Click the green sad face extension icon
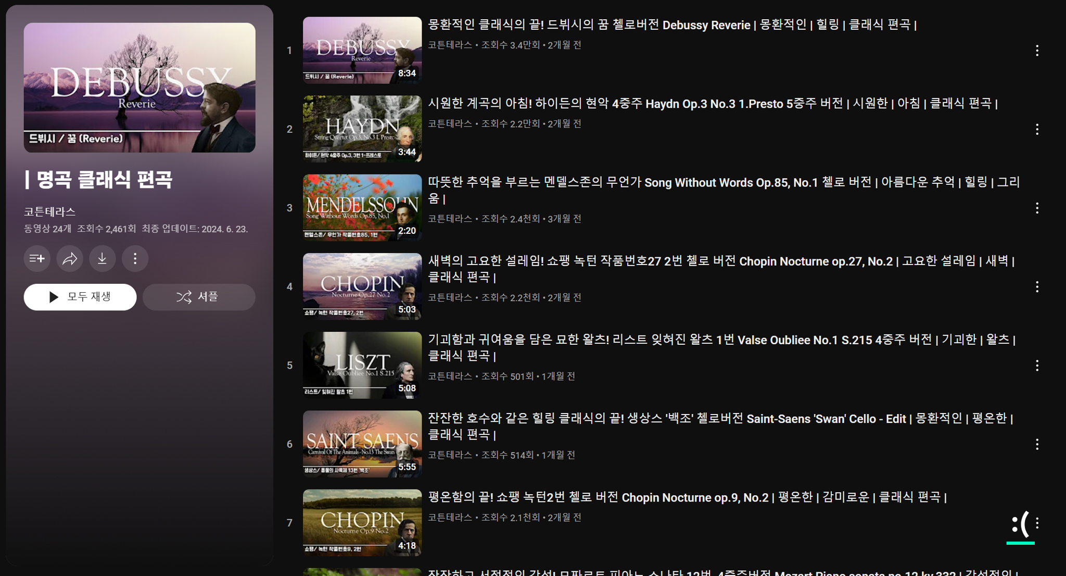This screenshot has width=1066, height=576. point(1020,525)
